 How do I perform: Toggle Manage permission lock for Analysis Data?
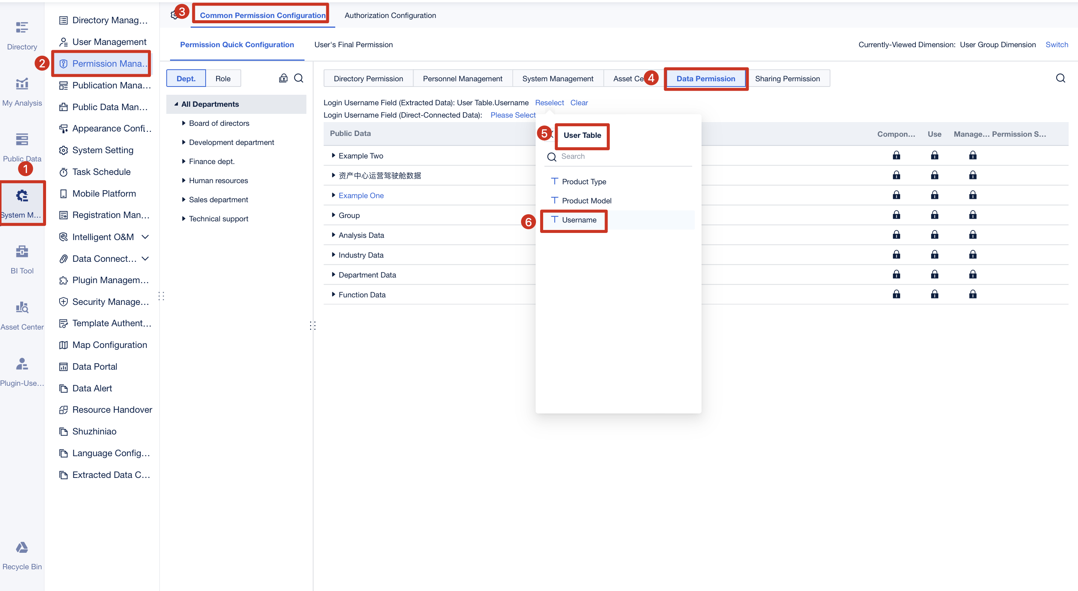pos(972,235)
